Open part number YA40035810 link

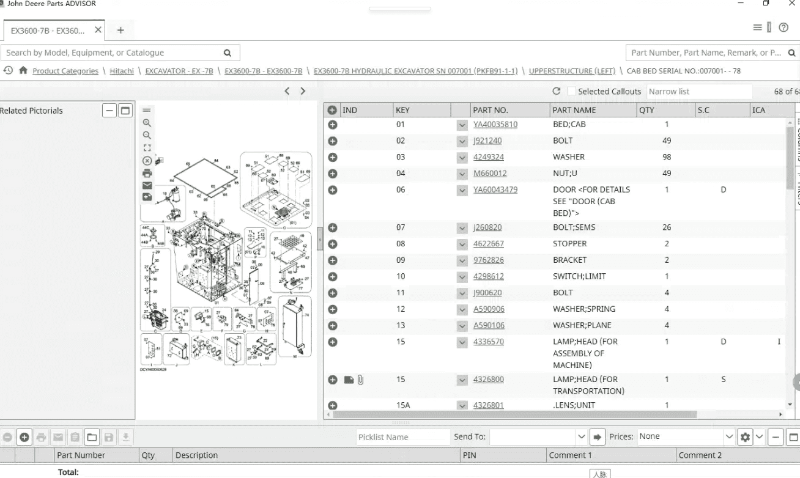click(495, 125)
